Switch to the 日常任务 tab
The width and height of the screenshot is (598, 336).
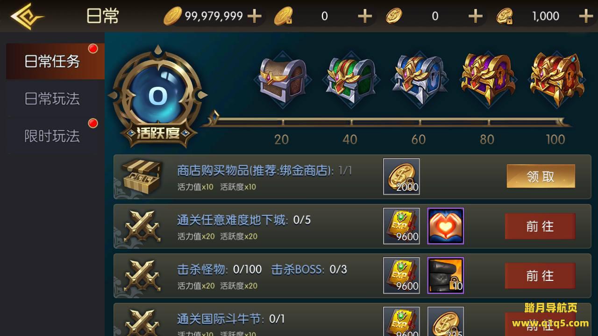click(x=52, y=61)
